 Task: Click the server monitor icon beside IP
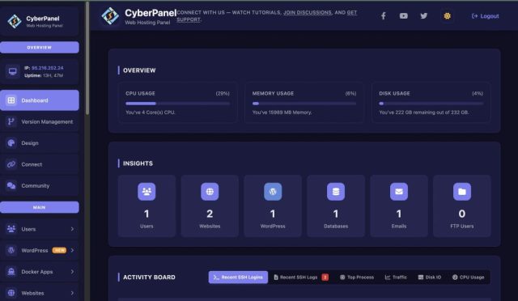click(13, 71)
